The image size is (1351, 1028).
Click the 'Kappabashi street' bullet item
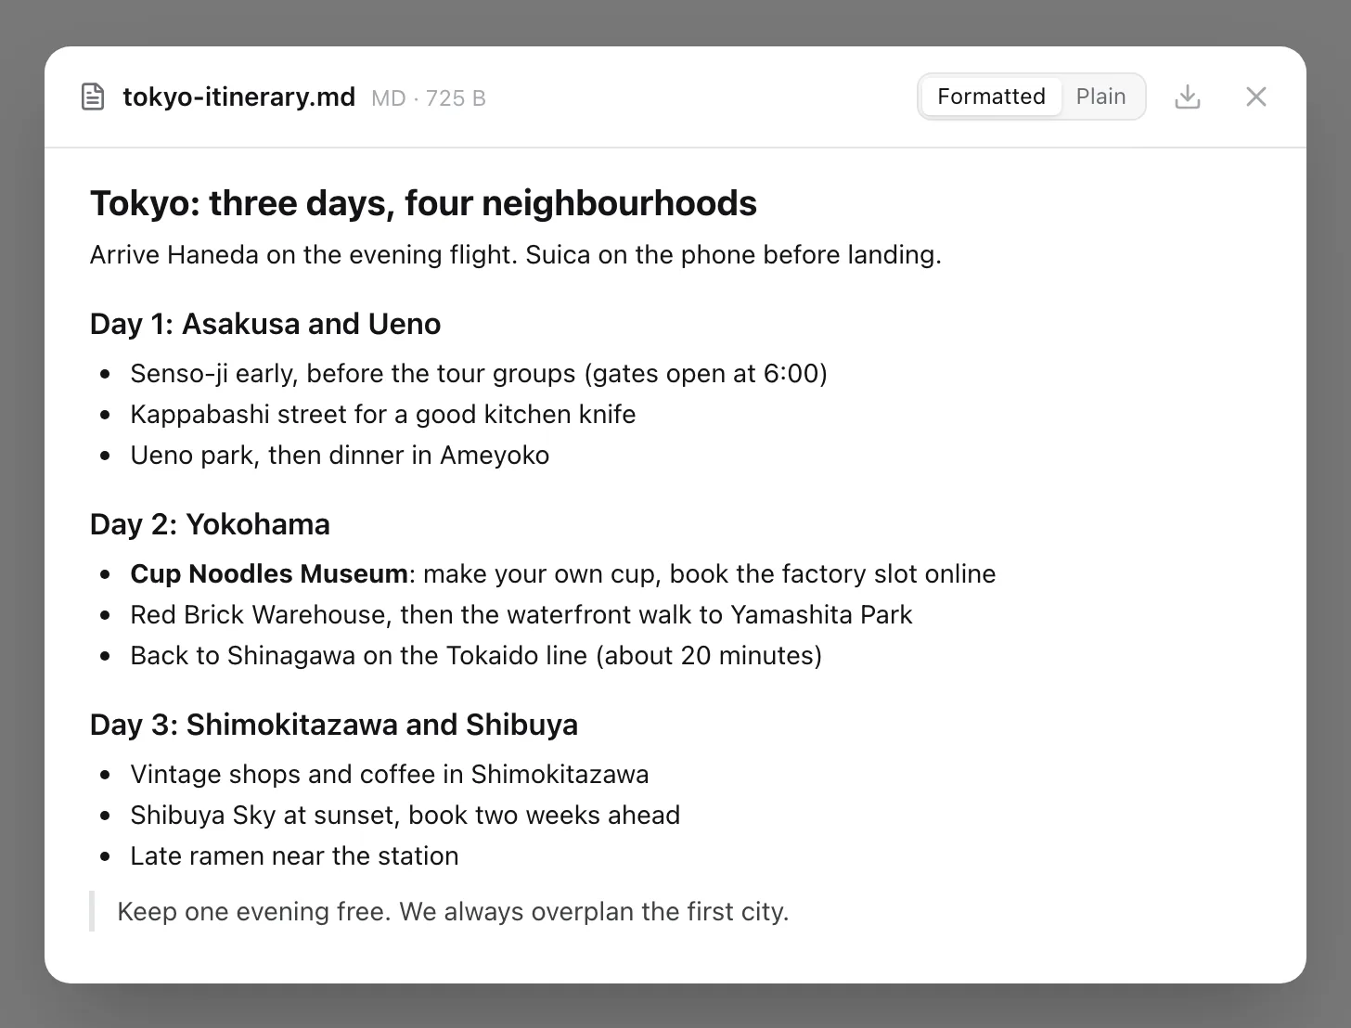click(x=383, y=414)
